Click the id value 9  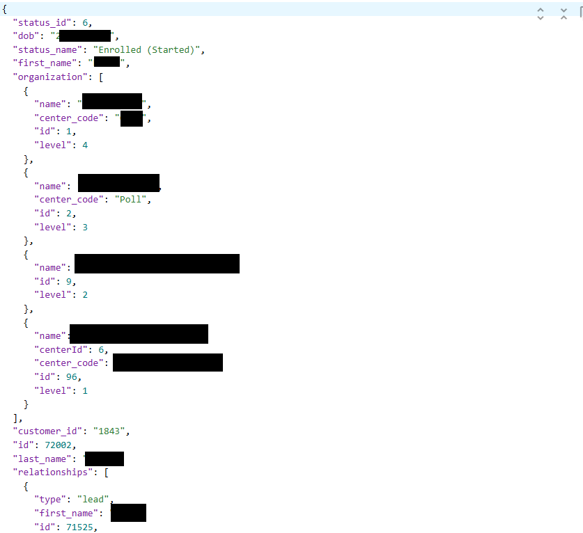(x=69, y=282)
